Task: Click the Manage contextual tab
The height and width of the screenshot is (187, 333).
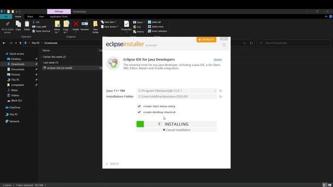Action: coord(59,11)
